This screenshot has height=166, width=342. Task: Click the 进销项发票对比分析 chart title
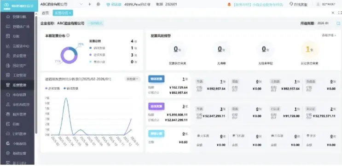(x=78, y=79)
